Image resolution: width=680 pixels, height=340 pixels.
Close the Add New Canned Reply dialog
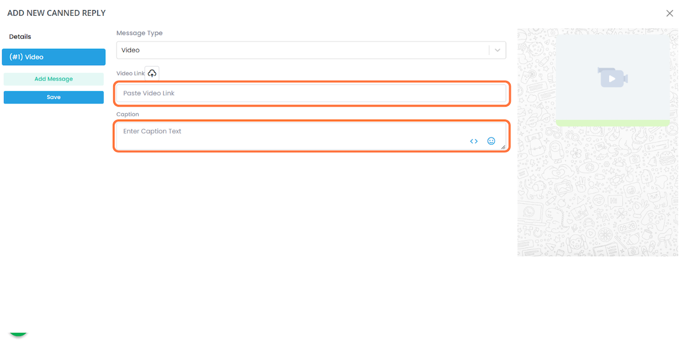tap(669, 14)
